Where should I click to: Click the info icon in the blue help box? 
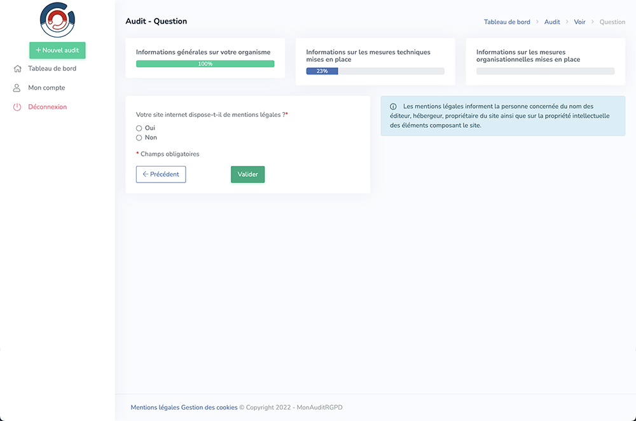point(393,107)
